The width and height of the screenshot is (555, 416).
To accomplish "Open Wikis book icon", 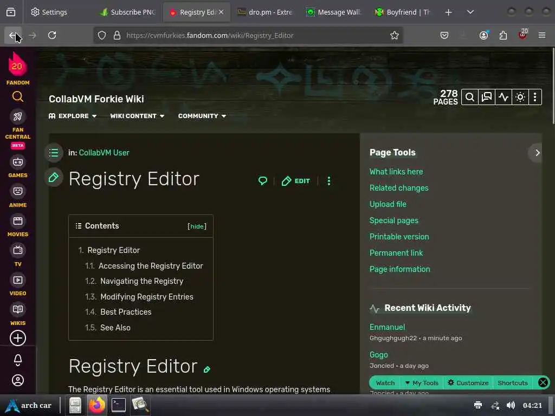I will 18,309.
